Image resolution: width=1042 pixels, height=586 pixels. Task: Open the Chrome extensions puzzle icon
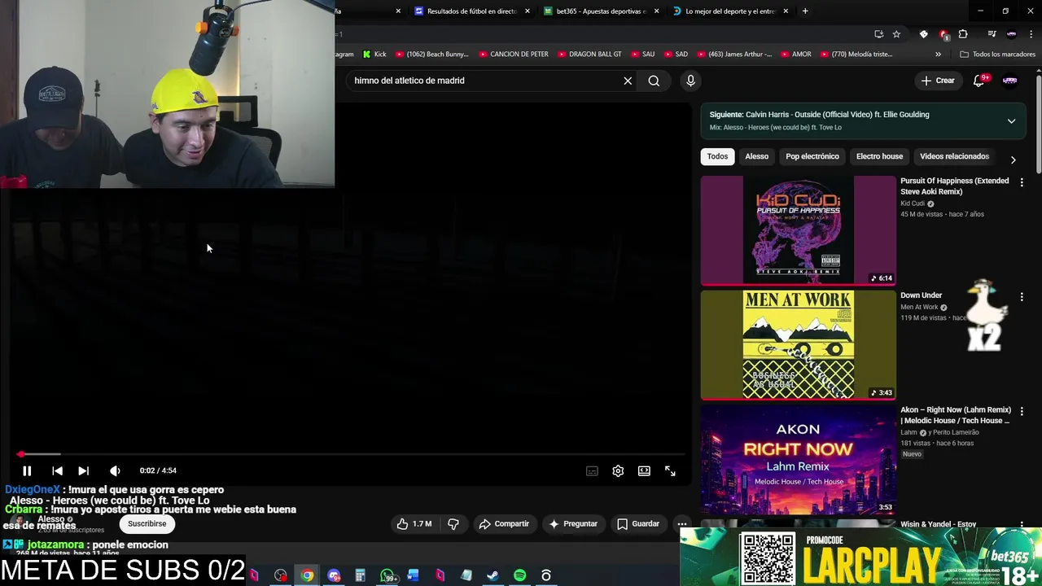point(963,34)
